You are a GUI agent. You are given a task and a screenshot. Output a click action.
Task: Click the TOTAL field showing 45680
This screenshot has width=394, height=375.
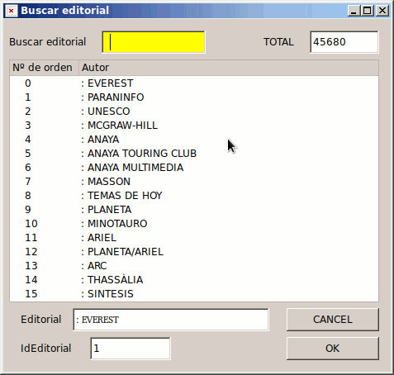344,42
